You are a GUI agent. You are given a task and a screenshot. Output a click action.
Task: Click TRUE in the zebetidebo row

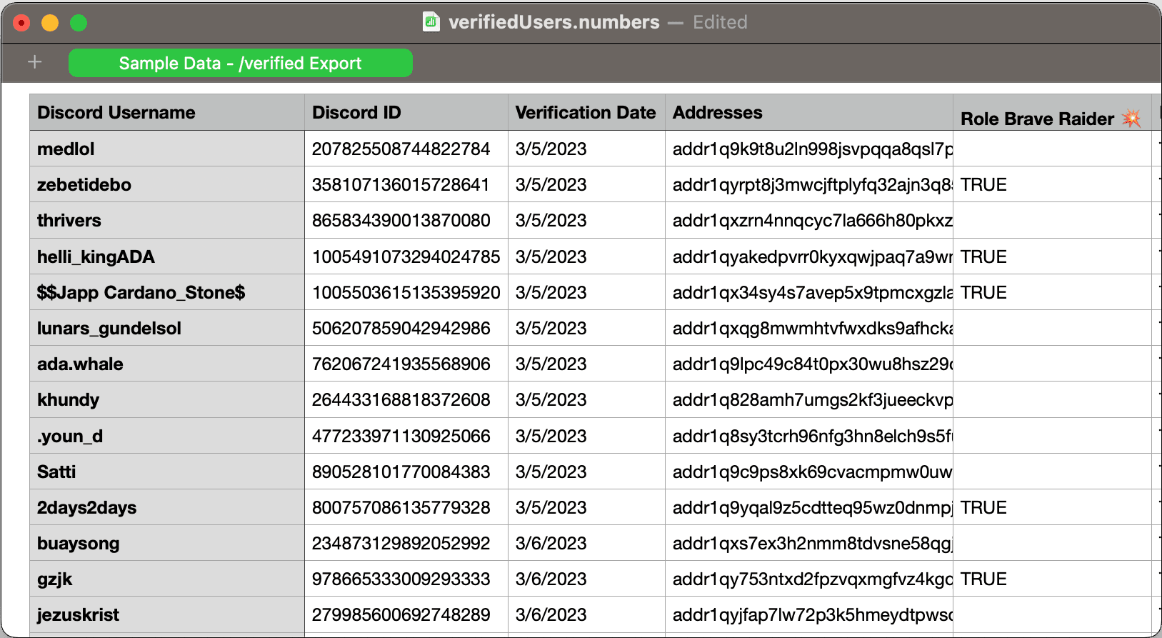(983, 184)
